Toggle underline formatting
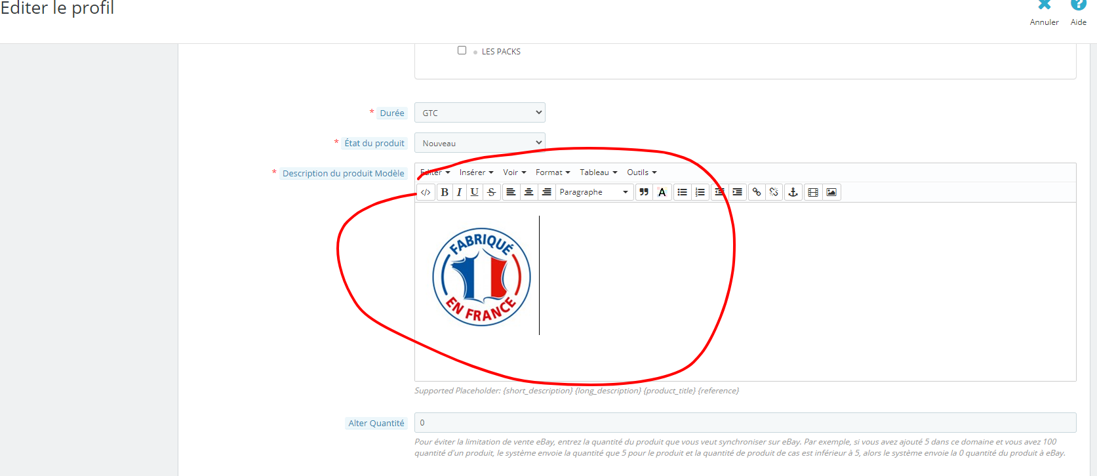The height and width of the screenshot is (476, 1097). tap(474, 192)
